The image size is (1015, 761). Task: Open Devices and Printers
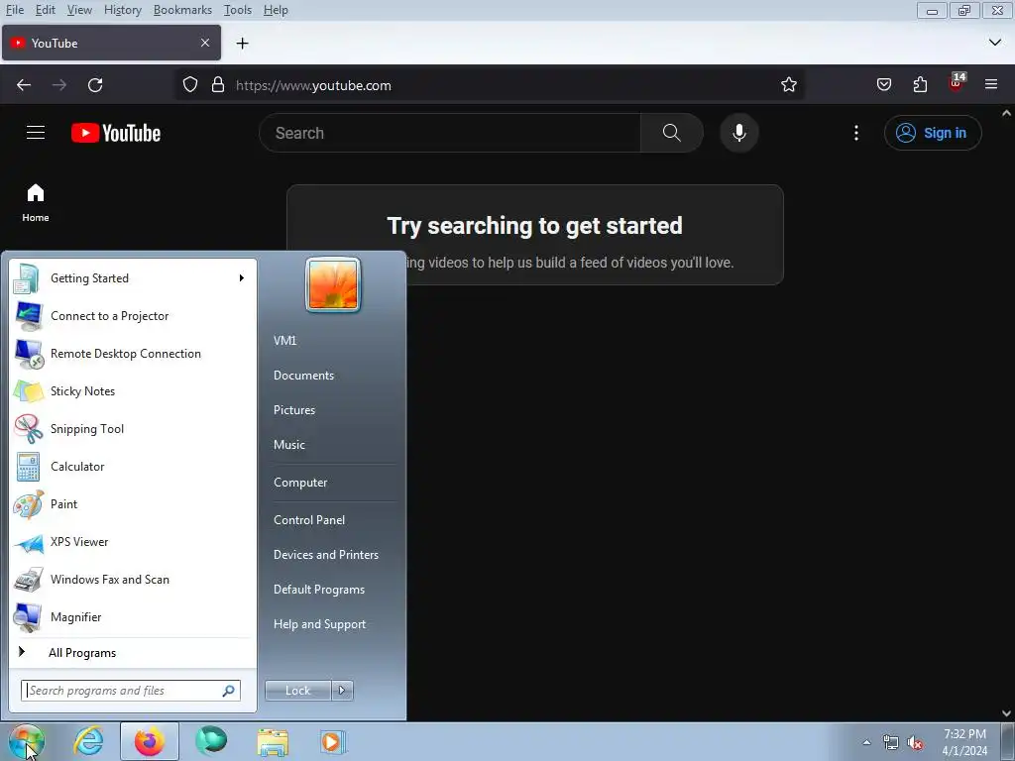(x=325, y=555)
